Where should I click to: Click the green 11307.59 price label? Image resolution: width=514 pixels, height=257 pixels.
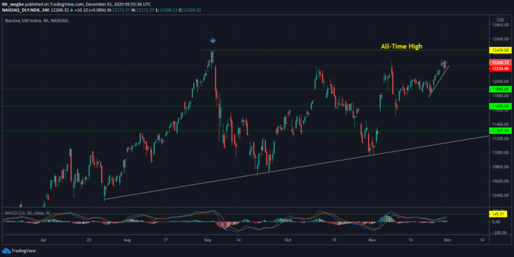point(500,131)
